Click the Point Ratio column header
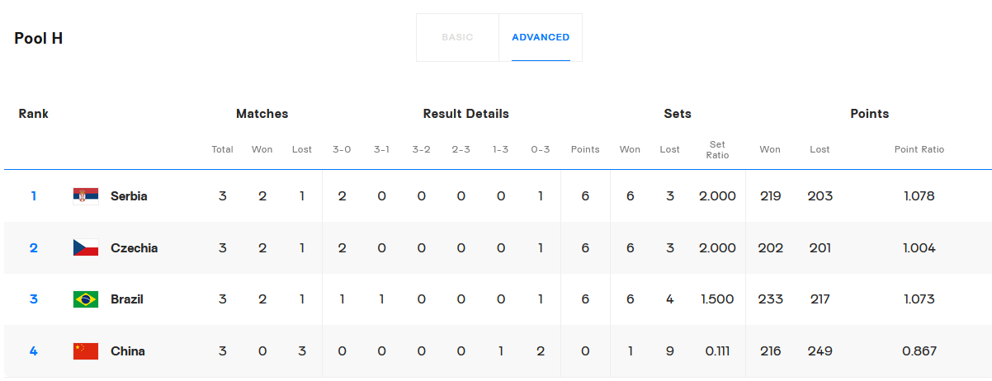 pos(919,150)
